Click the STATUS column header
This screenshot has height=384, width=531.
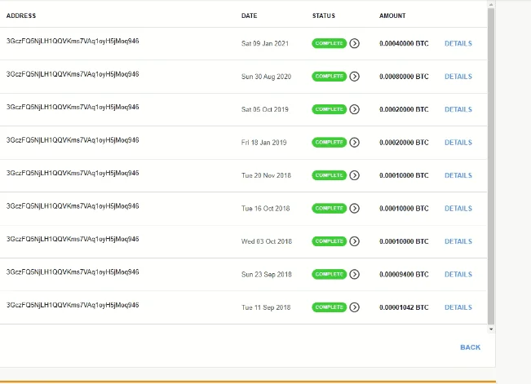pos(324,15)
